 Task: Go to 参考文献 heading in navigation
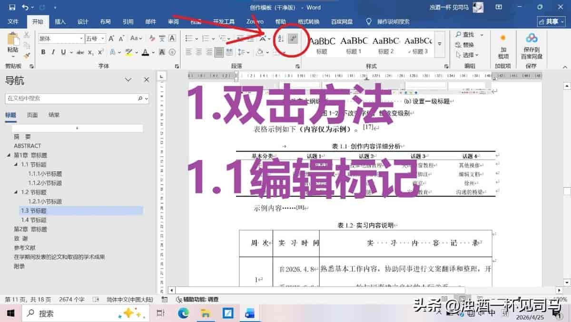pyautogui.click(x=25, y=248)
